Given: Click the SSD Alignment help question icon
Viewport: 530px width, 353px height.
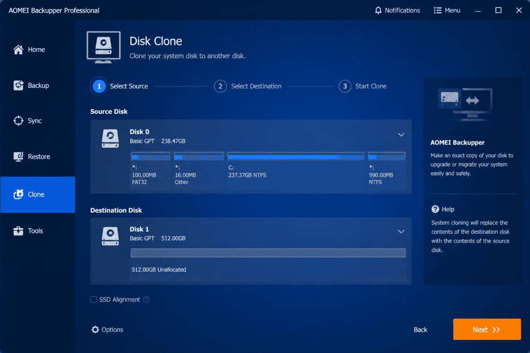Looking at the screenshot, I should pos(146,300).
